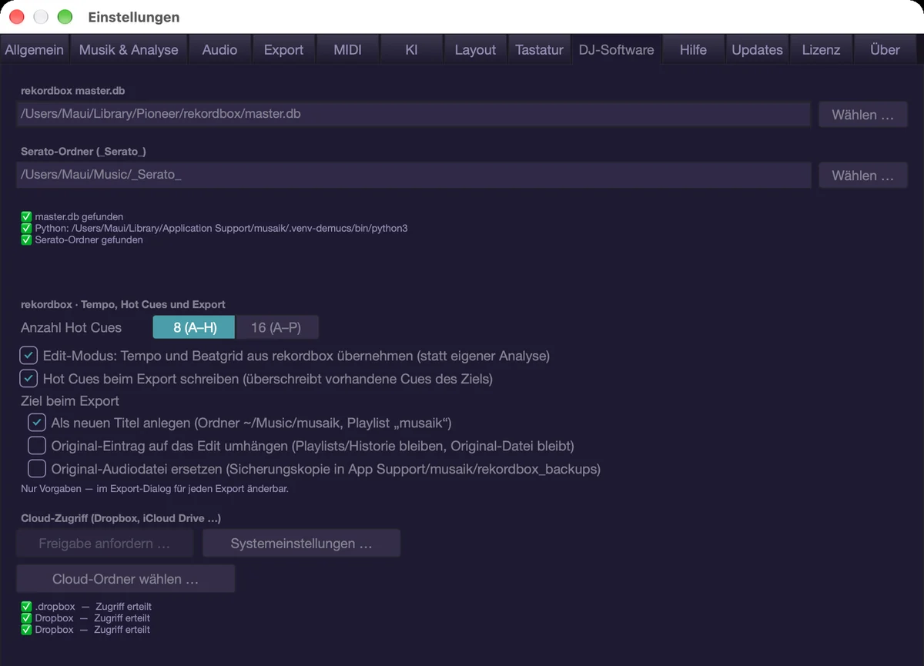Open the Layout tab

[475, 49]
